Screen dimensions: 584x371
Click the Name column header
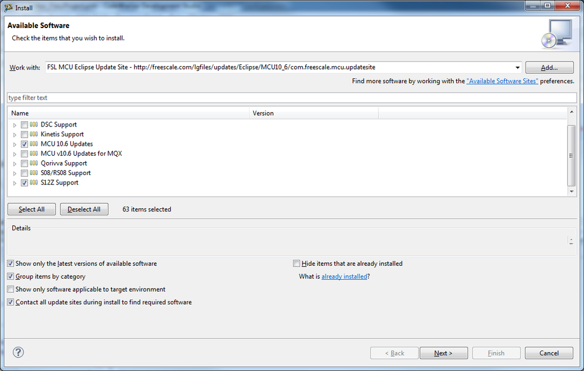point(129,114)
